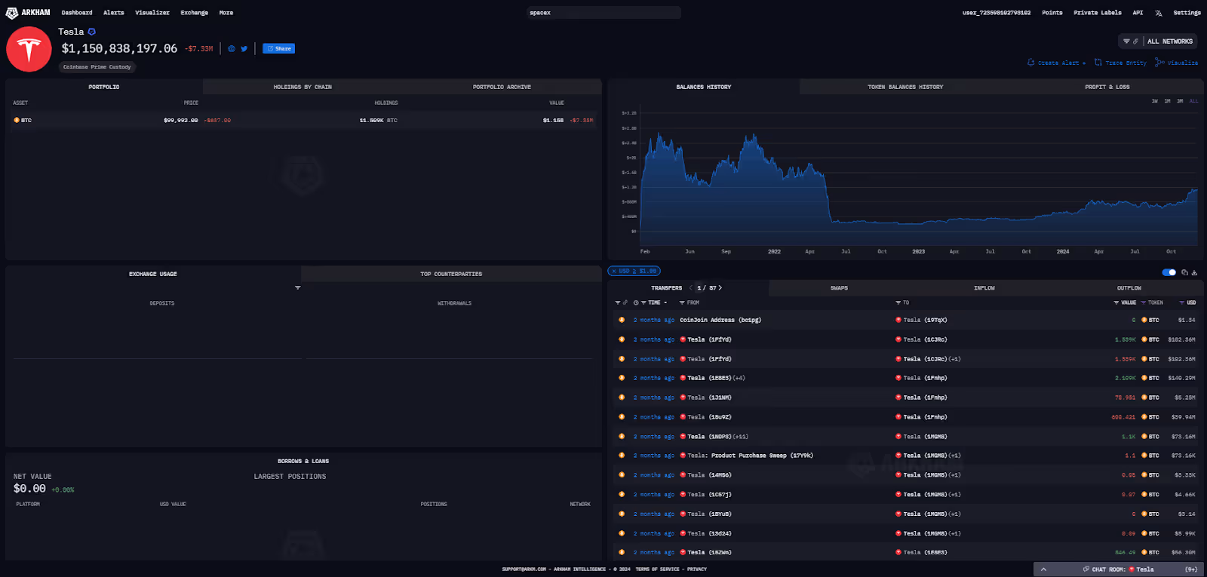1207x577 pixels.
Task: Click the blue Share button
Action: [x=279, y=48]
